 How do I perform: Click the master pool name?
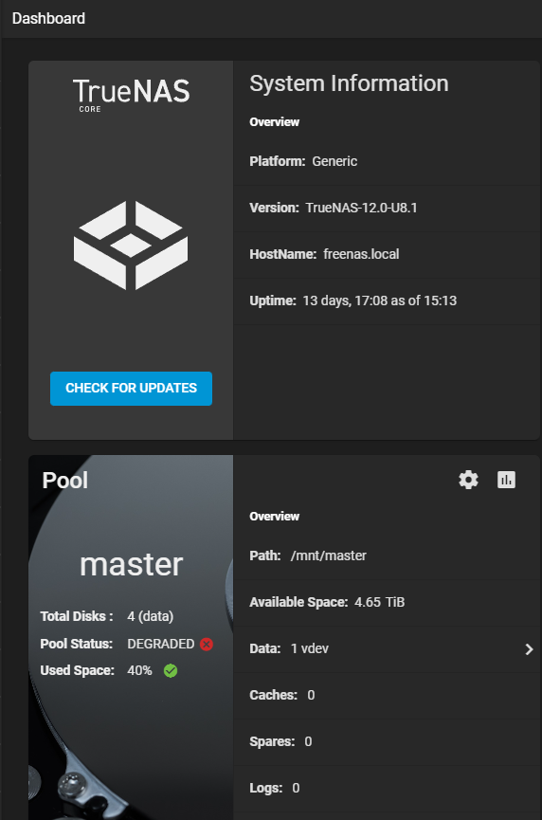(x=131, y=565)
